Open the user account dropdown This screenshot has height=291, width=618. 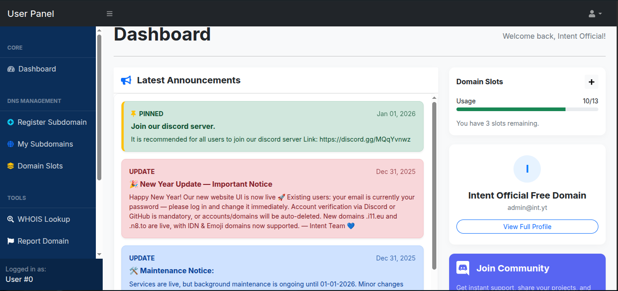pyautogui.click(x=595, y=14)
